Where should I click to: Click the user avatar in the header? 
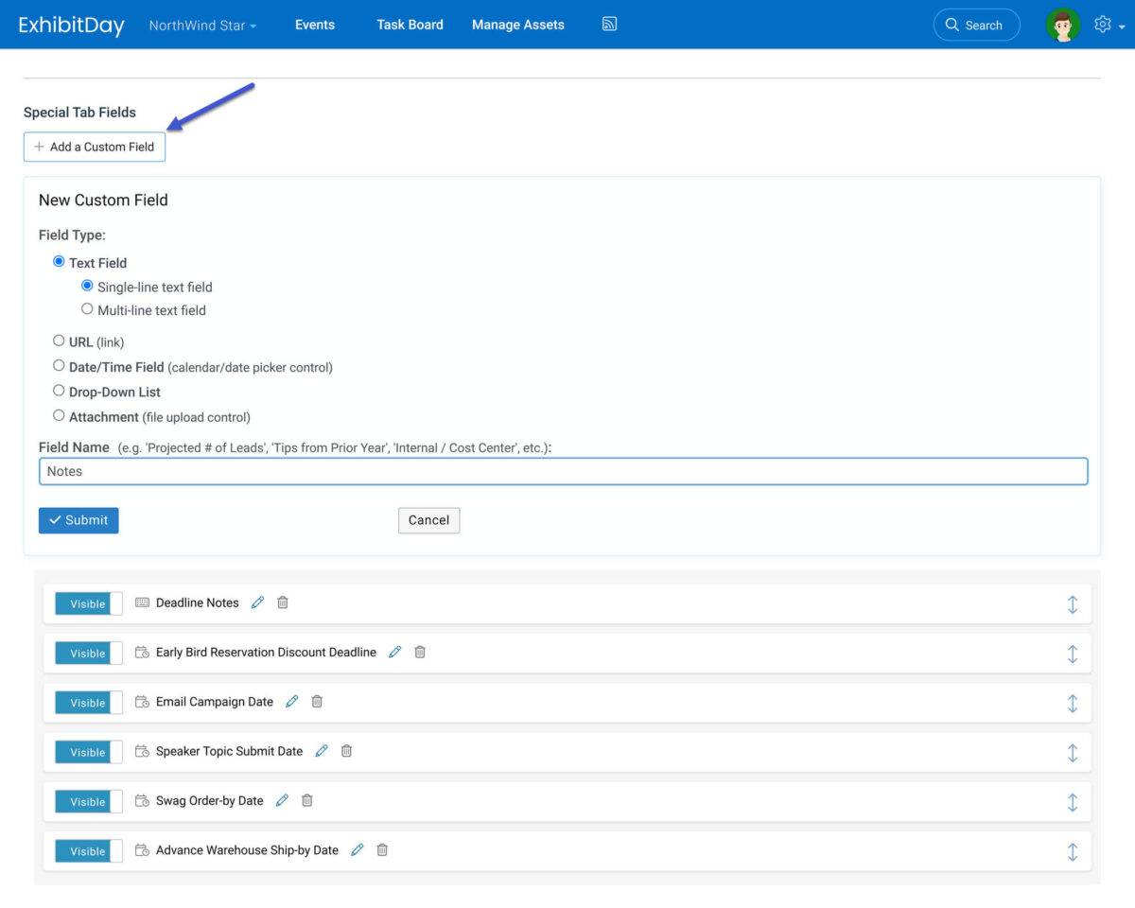[1063, 25]
